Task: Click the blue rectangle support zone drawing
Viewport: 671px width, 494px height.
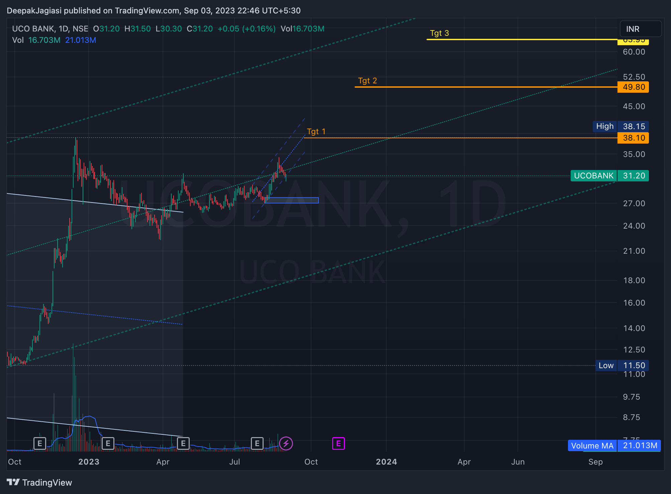Action: pyautogui.click(x=291, y=200)
